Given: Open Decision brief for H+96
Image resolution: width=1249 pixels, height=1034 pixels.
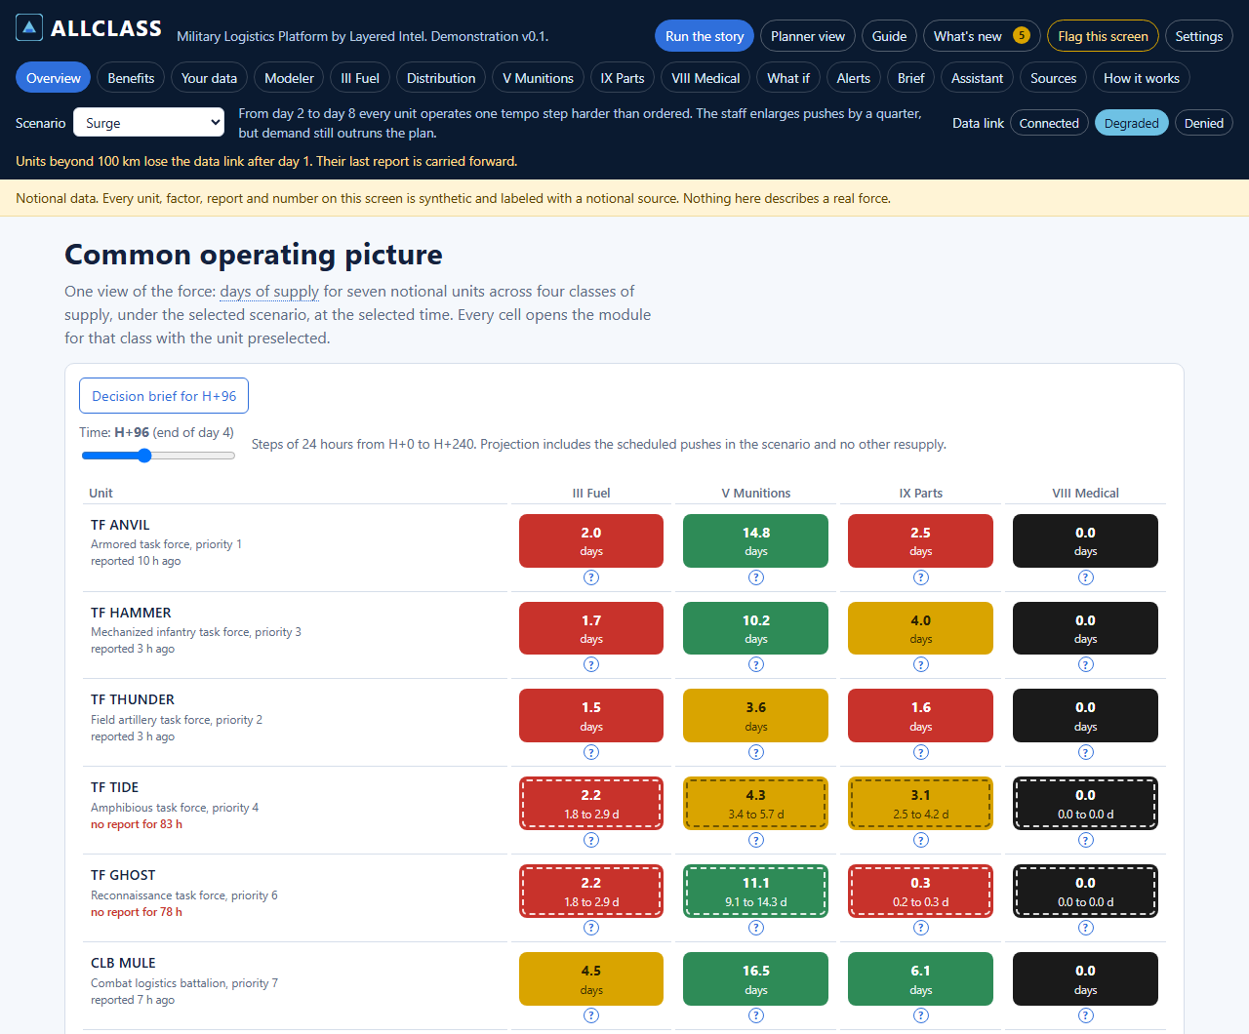Looking at the screenshot, I should [x=164, y=396].
